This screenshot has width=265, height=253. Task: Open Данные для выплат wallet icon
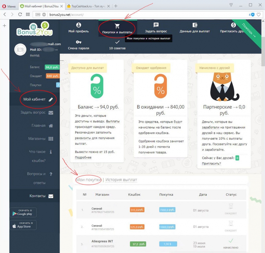tap(195, 25)
